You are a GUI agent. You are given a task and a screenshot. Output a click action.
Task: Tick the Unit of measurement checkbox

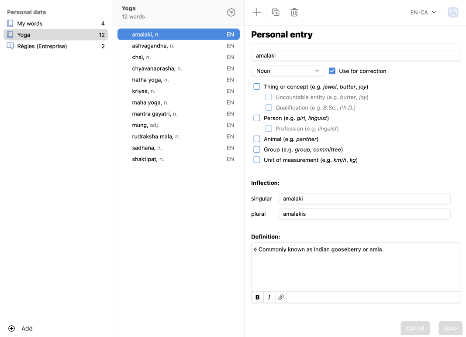pyautogui.click(x=257, y=160)
